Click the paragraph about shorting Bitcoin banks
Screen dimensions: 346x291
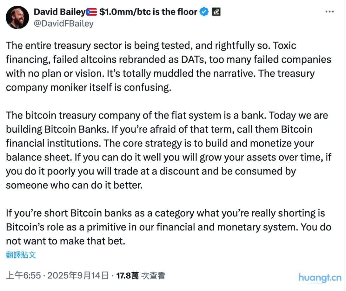[x=159, y=227]
